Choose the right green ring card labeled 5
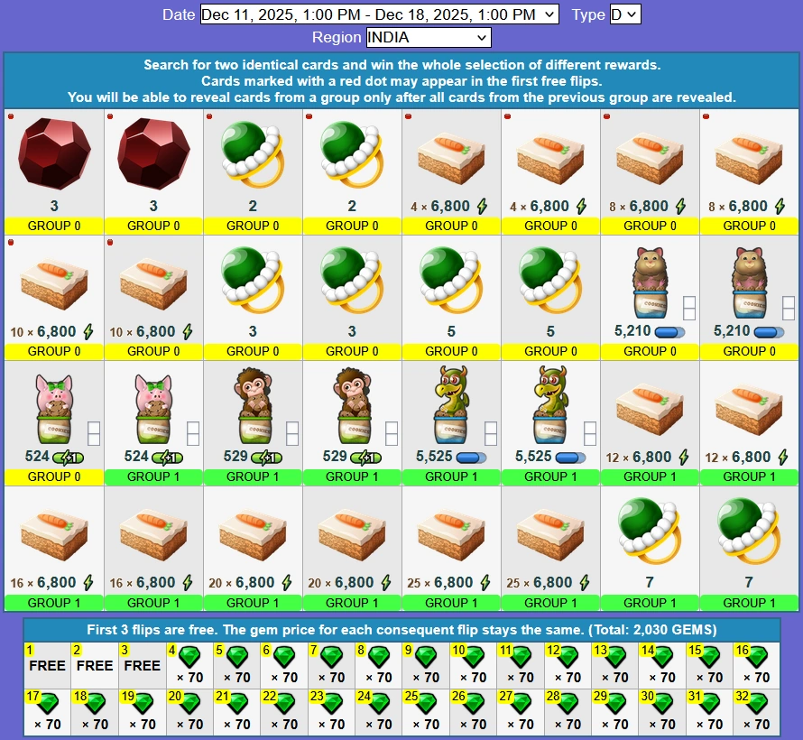The height and width of the screenshot is (740, 803). point(550,298)
